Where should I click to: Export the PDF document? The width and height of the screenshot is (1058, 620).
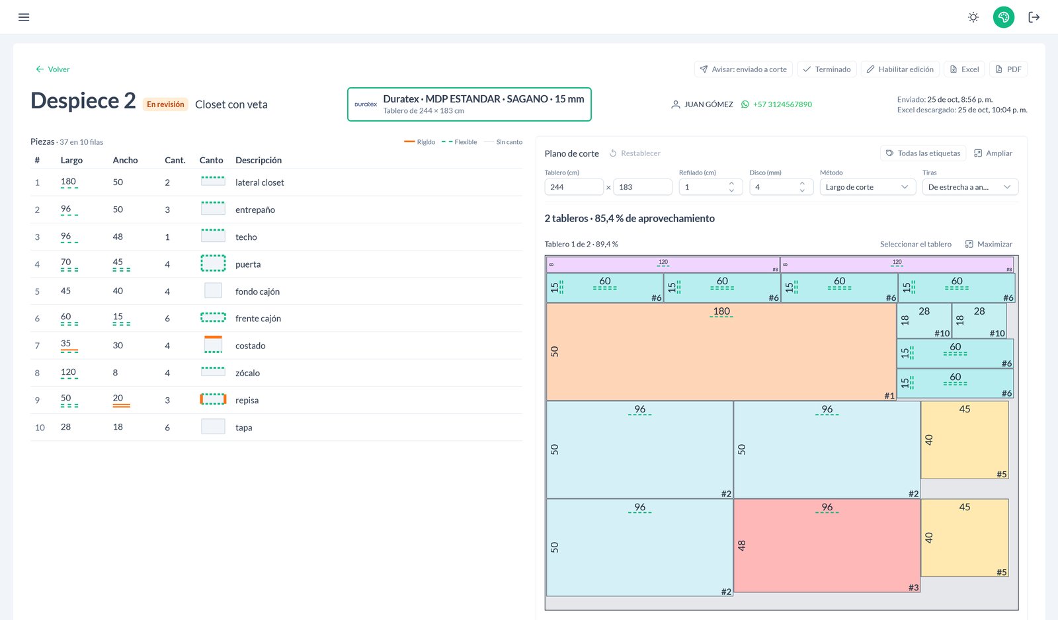pos(1008,69)
